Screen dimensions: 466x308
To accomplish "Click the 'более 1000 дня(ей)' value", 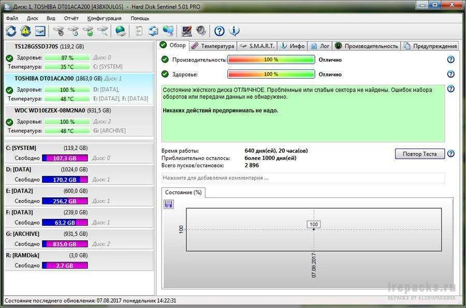I will [270, 158].
